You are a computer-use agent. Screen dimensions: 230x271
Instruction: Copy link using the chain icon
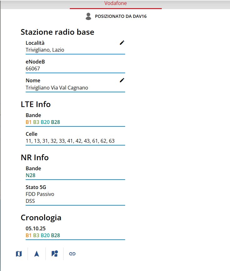click(72, 254)
